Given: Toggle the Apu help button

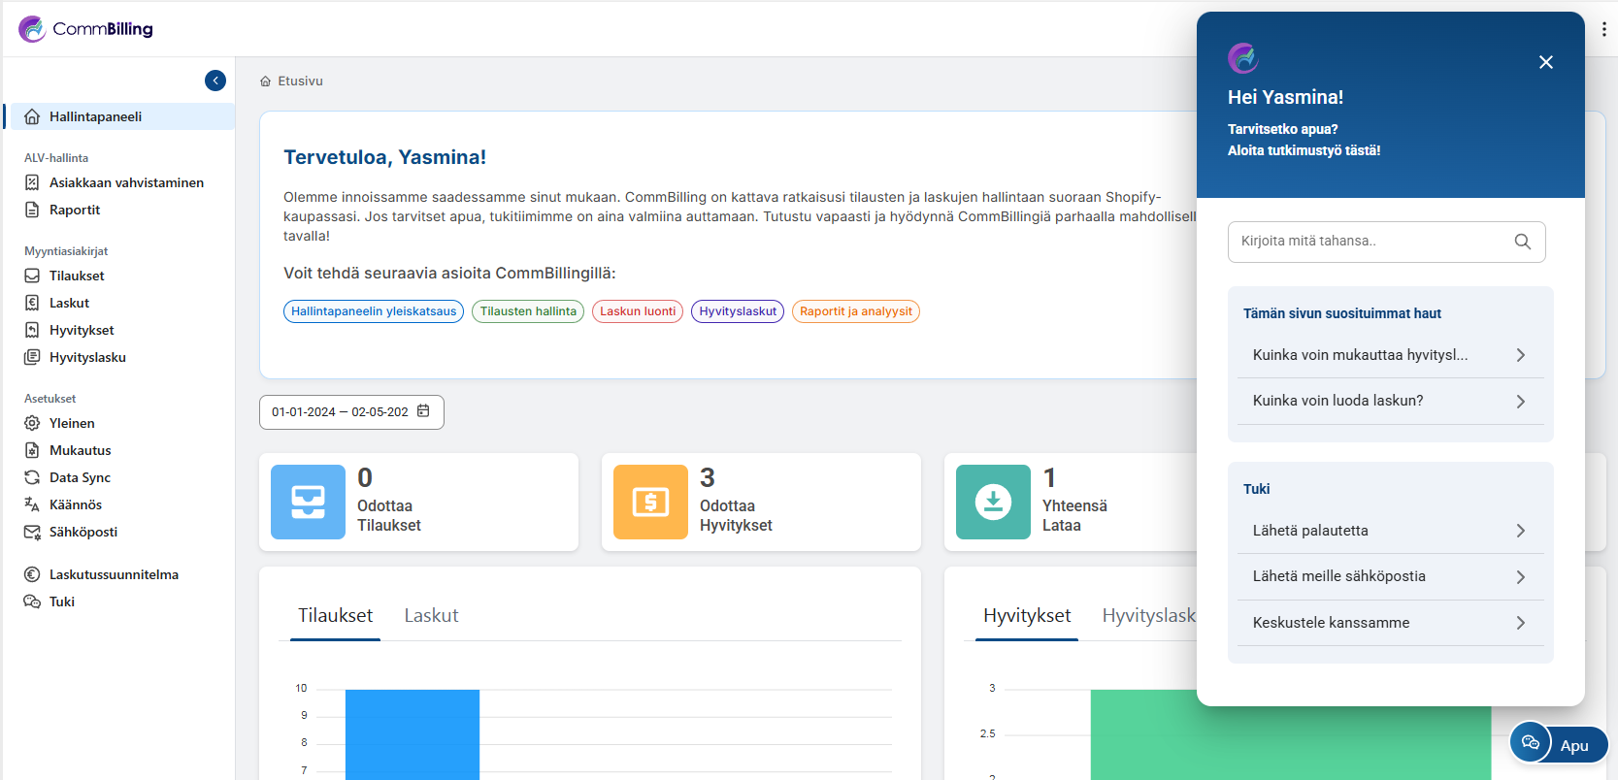Looking at the screenshot, I should tap(1559, 745).
